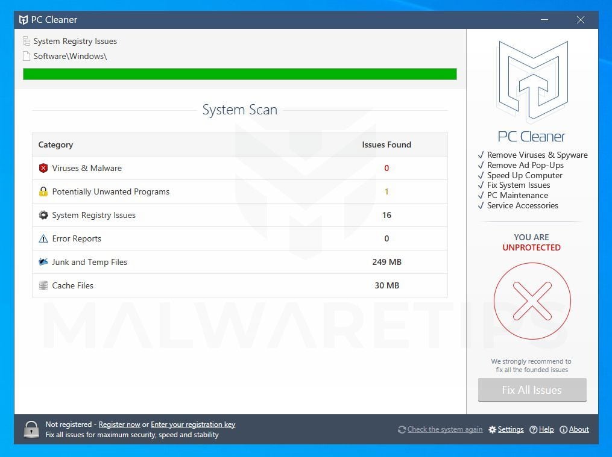Click the Not registered status text
The height and width of the screenshot is (457, 612).
click(68, 424)
